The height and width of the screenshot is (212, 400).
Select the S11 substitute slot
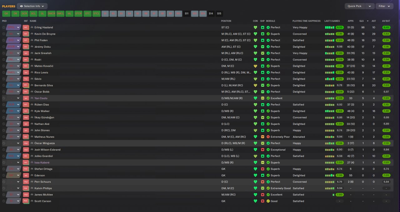(x=187, y=13)
